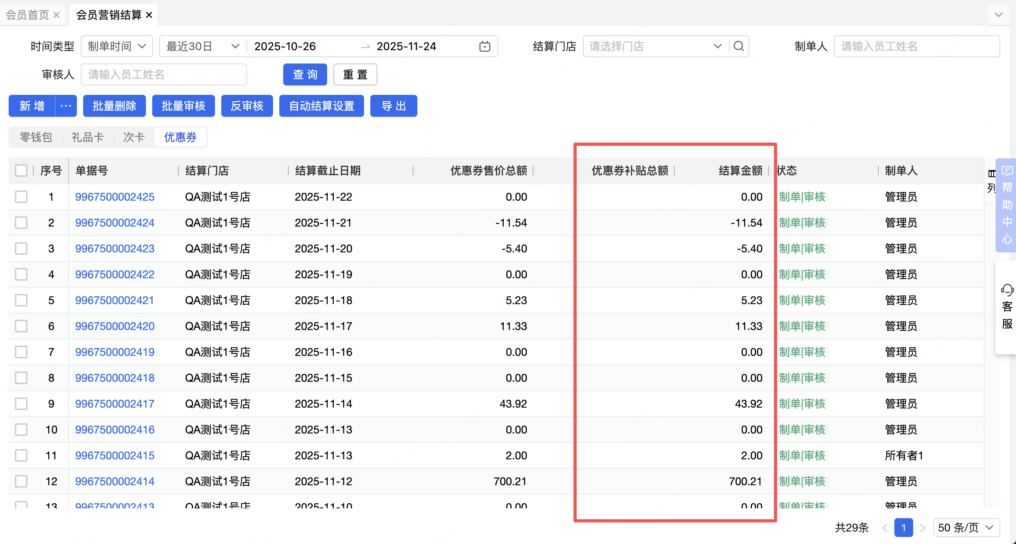The image size is (1016, 544).
Task: Close the 会员首页 tab
Action: pyautogui.click(x=56, y=15)
